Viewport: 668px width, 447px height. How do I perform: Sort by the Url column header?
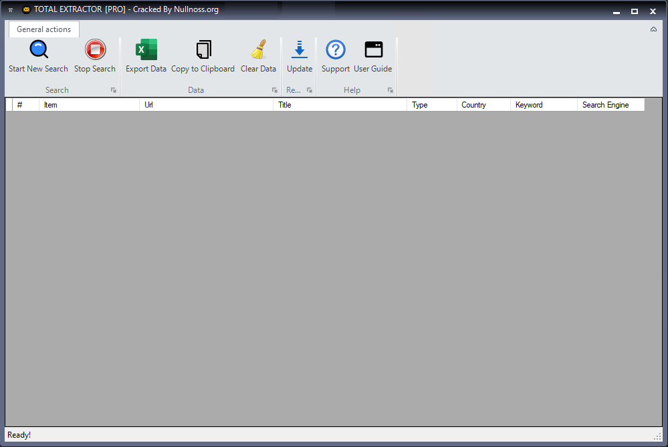[x=206, y=105]
